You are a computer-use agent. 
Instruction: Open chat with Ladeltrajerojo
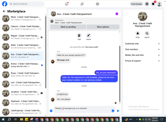(x=22, y=112)
